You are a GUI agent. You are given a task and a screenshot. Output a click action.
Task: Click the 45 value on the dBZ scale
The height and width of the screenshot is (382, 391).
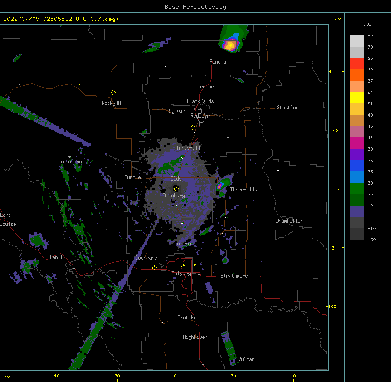point(370,127)
